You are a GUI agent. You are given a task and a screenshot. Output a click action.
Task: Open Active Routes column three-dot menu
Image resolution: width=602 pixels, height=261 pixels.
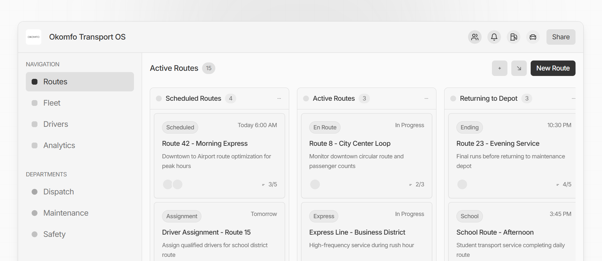[426, 98]
